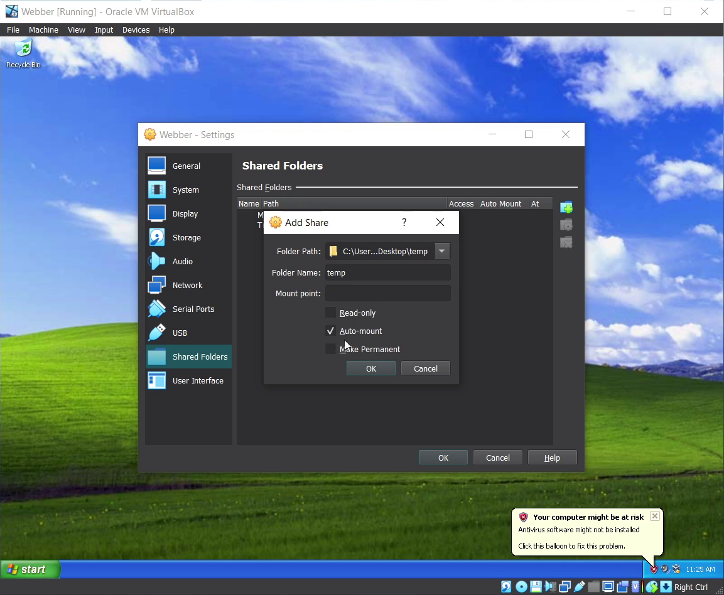Click the add shared folder icon

(566, 208)
